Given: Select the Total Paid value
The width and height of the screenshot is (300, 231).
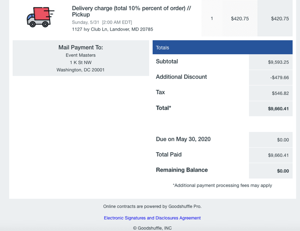Looking at the screenshot, I should pos(278,155).
